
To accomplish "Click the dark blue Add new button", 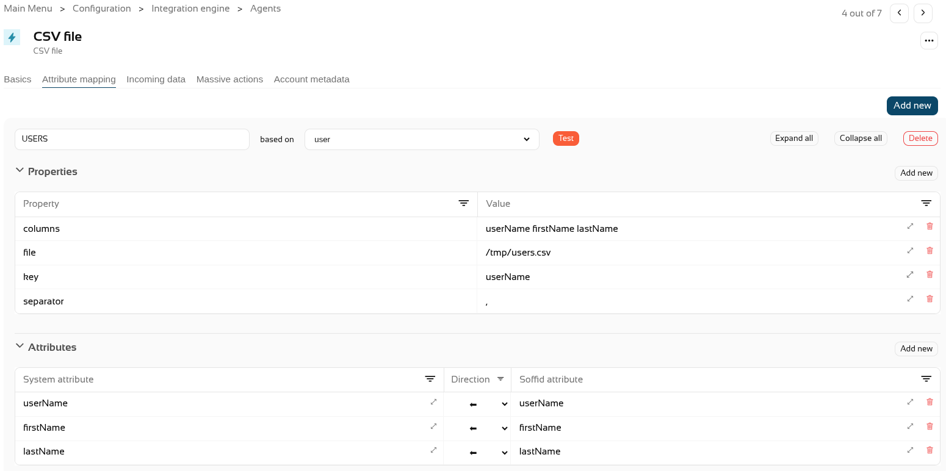I will [x=912, y=106].
